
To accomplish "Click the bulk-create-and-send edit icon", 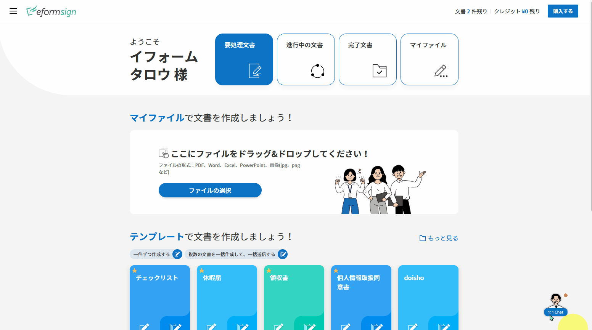I will pos(283,254).
